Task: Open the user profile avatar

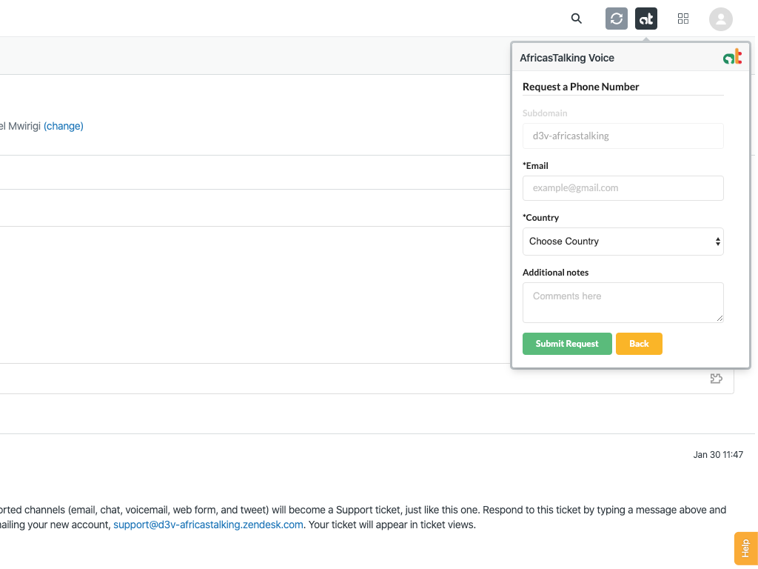Action: tap(720, 19)
